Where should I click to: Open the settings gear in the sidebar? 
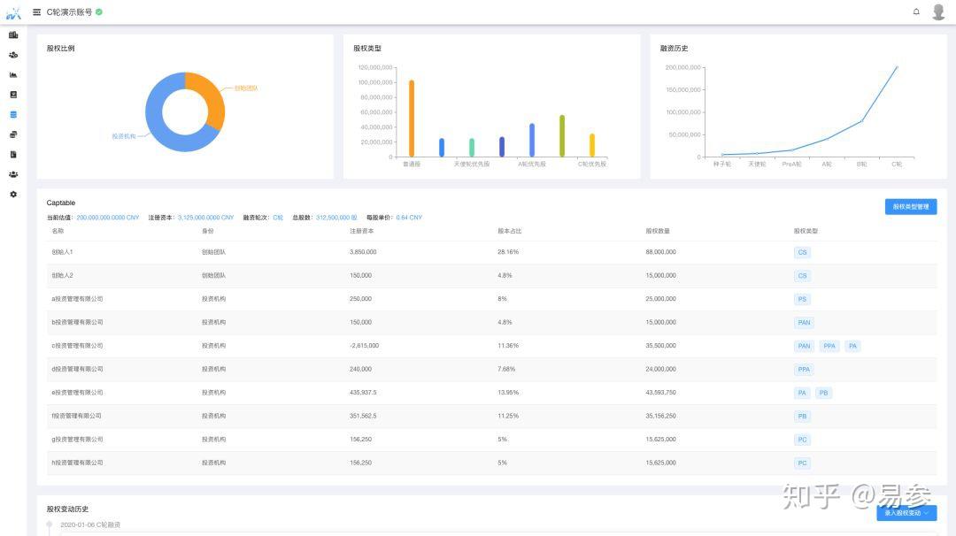tap(13, 195)
